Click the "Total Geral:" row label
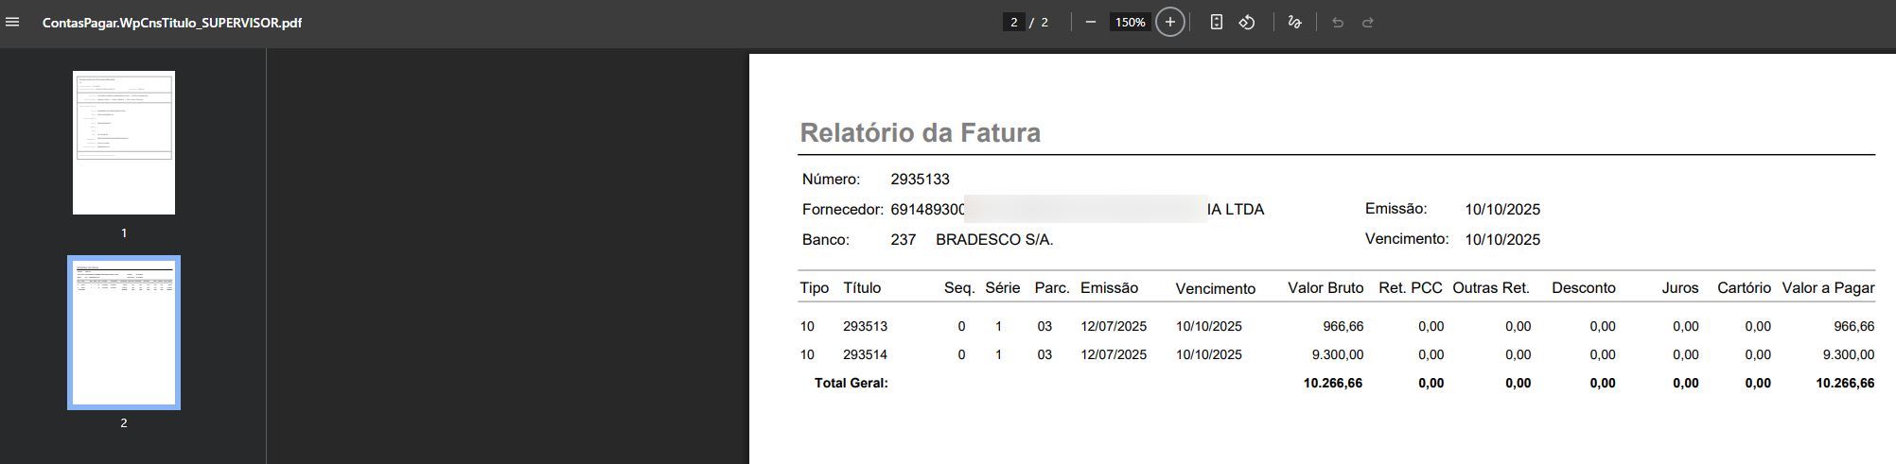Viewport: 1896px width, 464px height. click(x=851, y=383)
